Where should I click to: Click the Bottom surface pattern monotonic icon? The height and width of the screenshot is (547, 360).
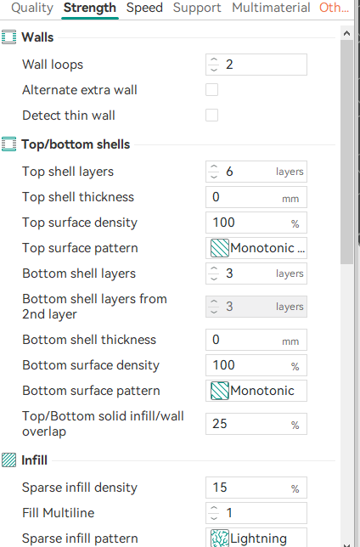220,391
